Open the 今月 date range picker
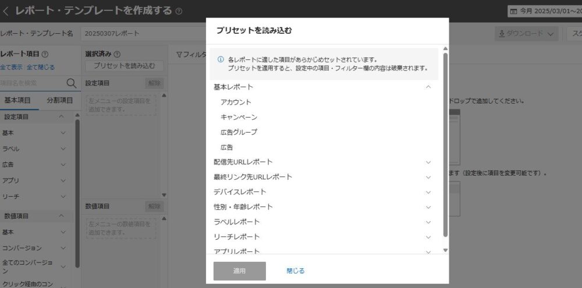This screenshot has height=288, width=582. coord(545,11)
